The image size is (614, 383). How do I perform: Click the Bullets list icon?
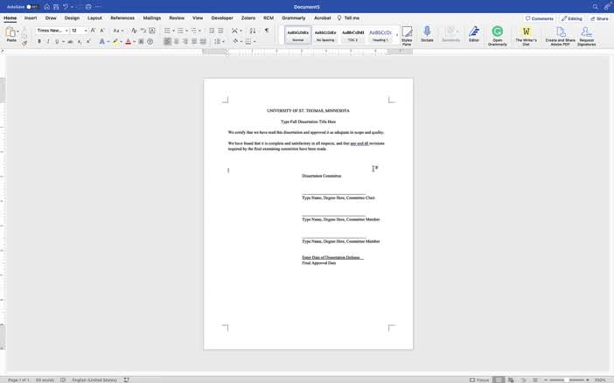coord(168,31)
